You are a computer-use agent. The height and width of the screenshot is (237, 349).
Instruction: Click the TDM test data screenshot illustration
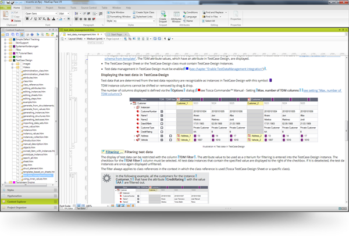(224, 120)
